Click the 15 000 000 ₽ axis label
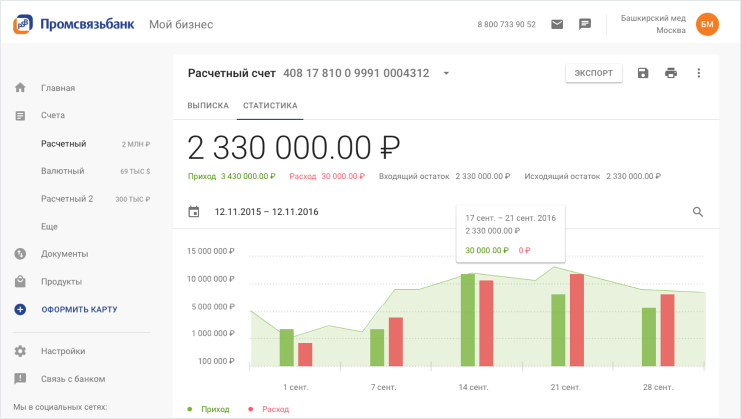The width and height of the screenshot is (741, 419). [211, 251]
